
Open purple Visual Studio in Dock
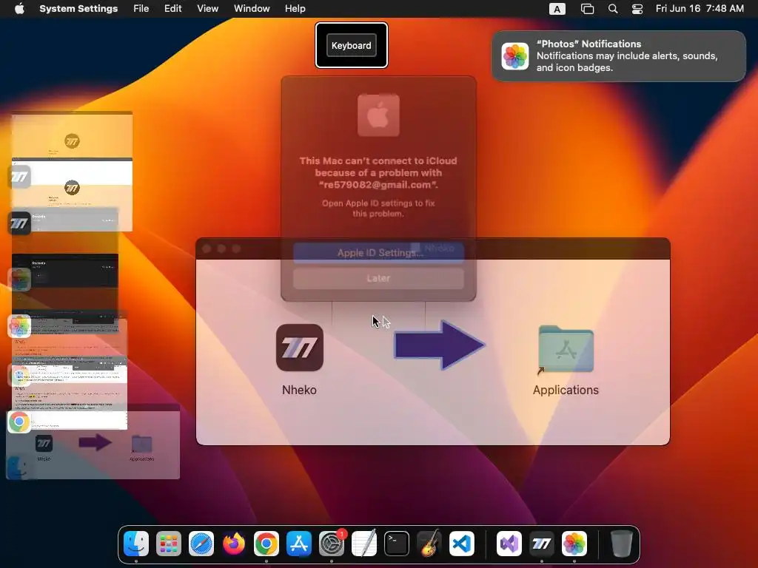[509, 544]
